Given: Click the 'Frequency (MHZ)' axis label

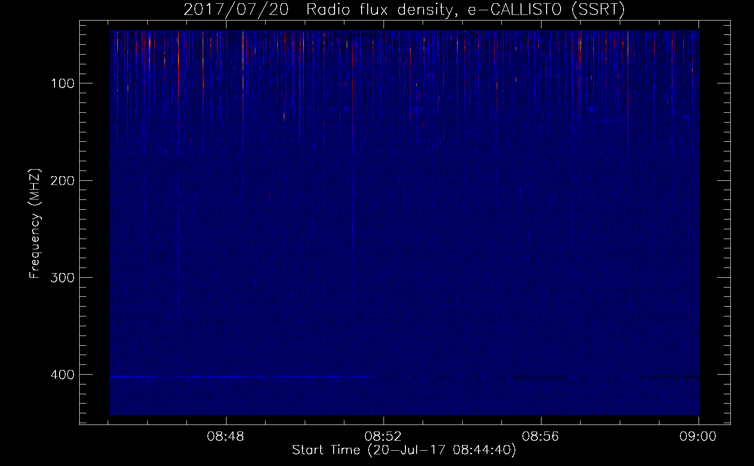Looking at the screenshot, I should pyautogui.click(x=35, y=223).
